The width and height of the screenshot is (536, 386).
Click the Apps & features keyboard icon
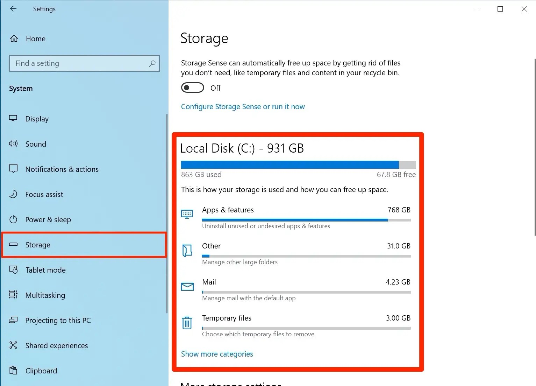coord(187,214)
